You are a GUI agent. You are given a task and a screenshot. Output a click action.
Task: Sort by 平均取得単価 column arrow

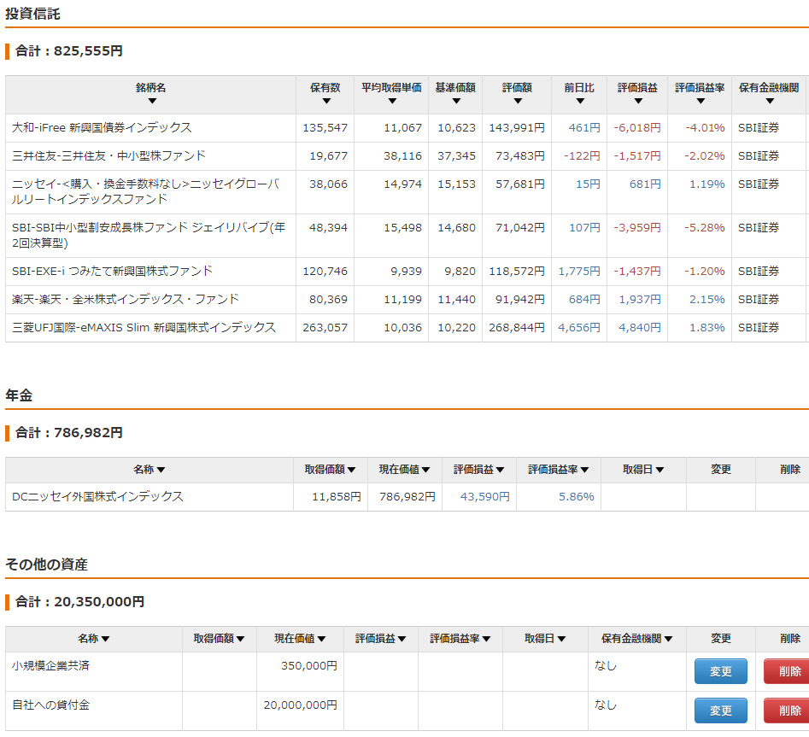[392, 102]
